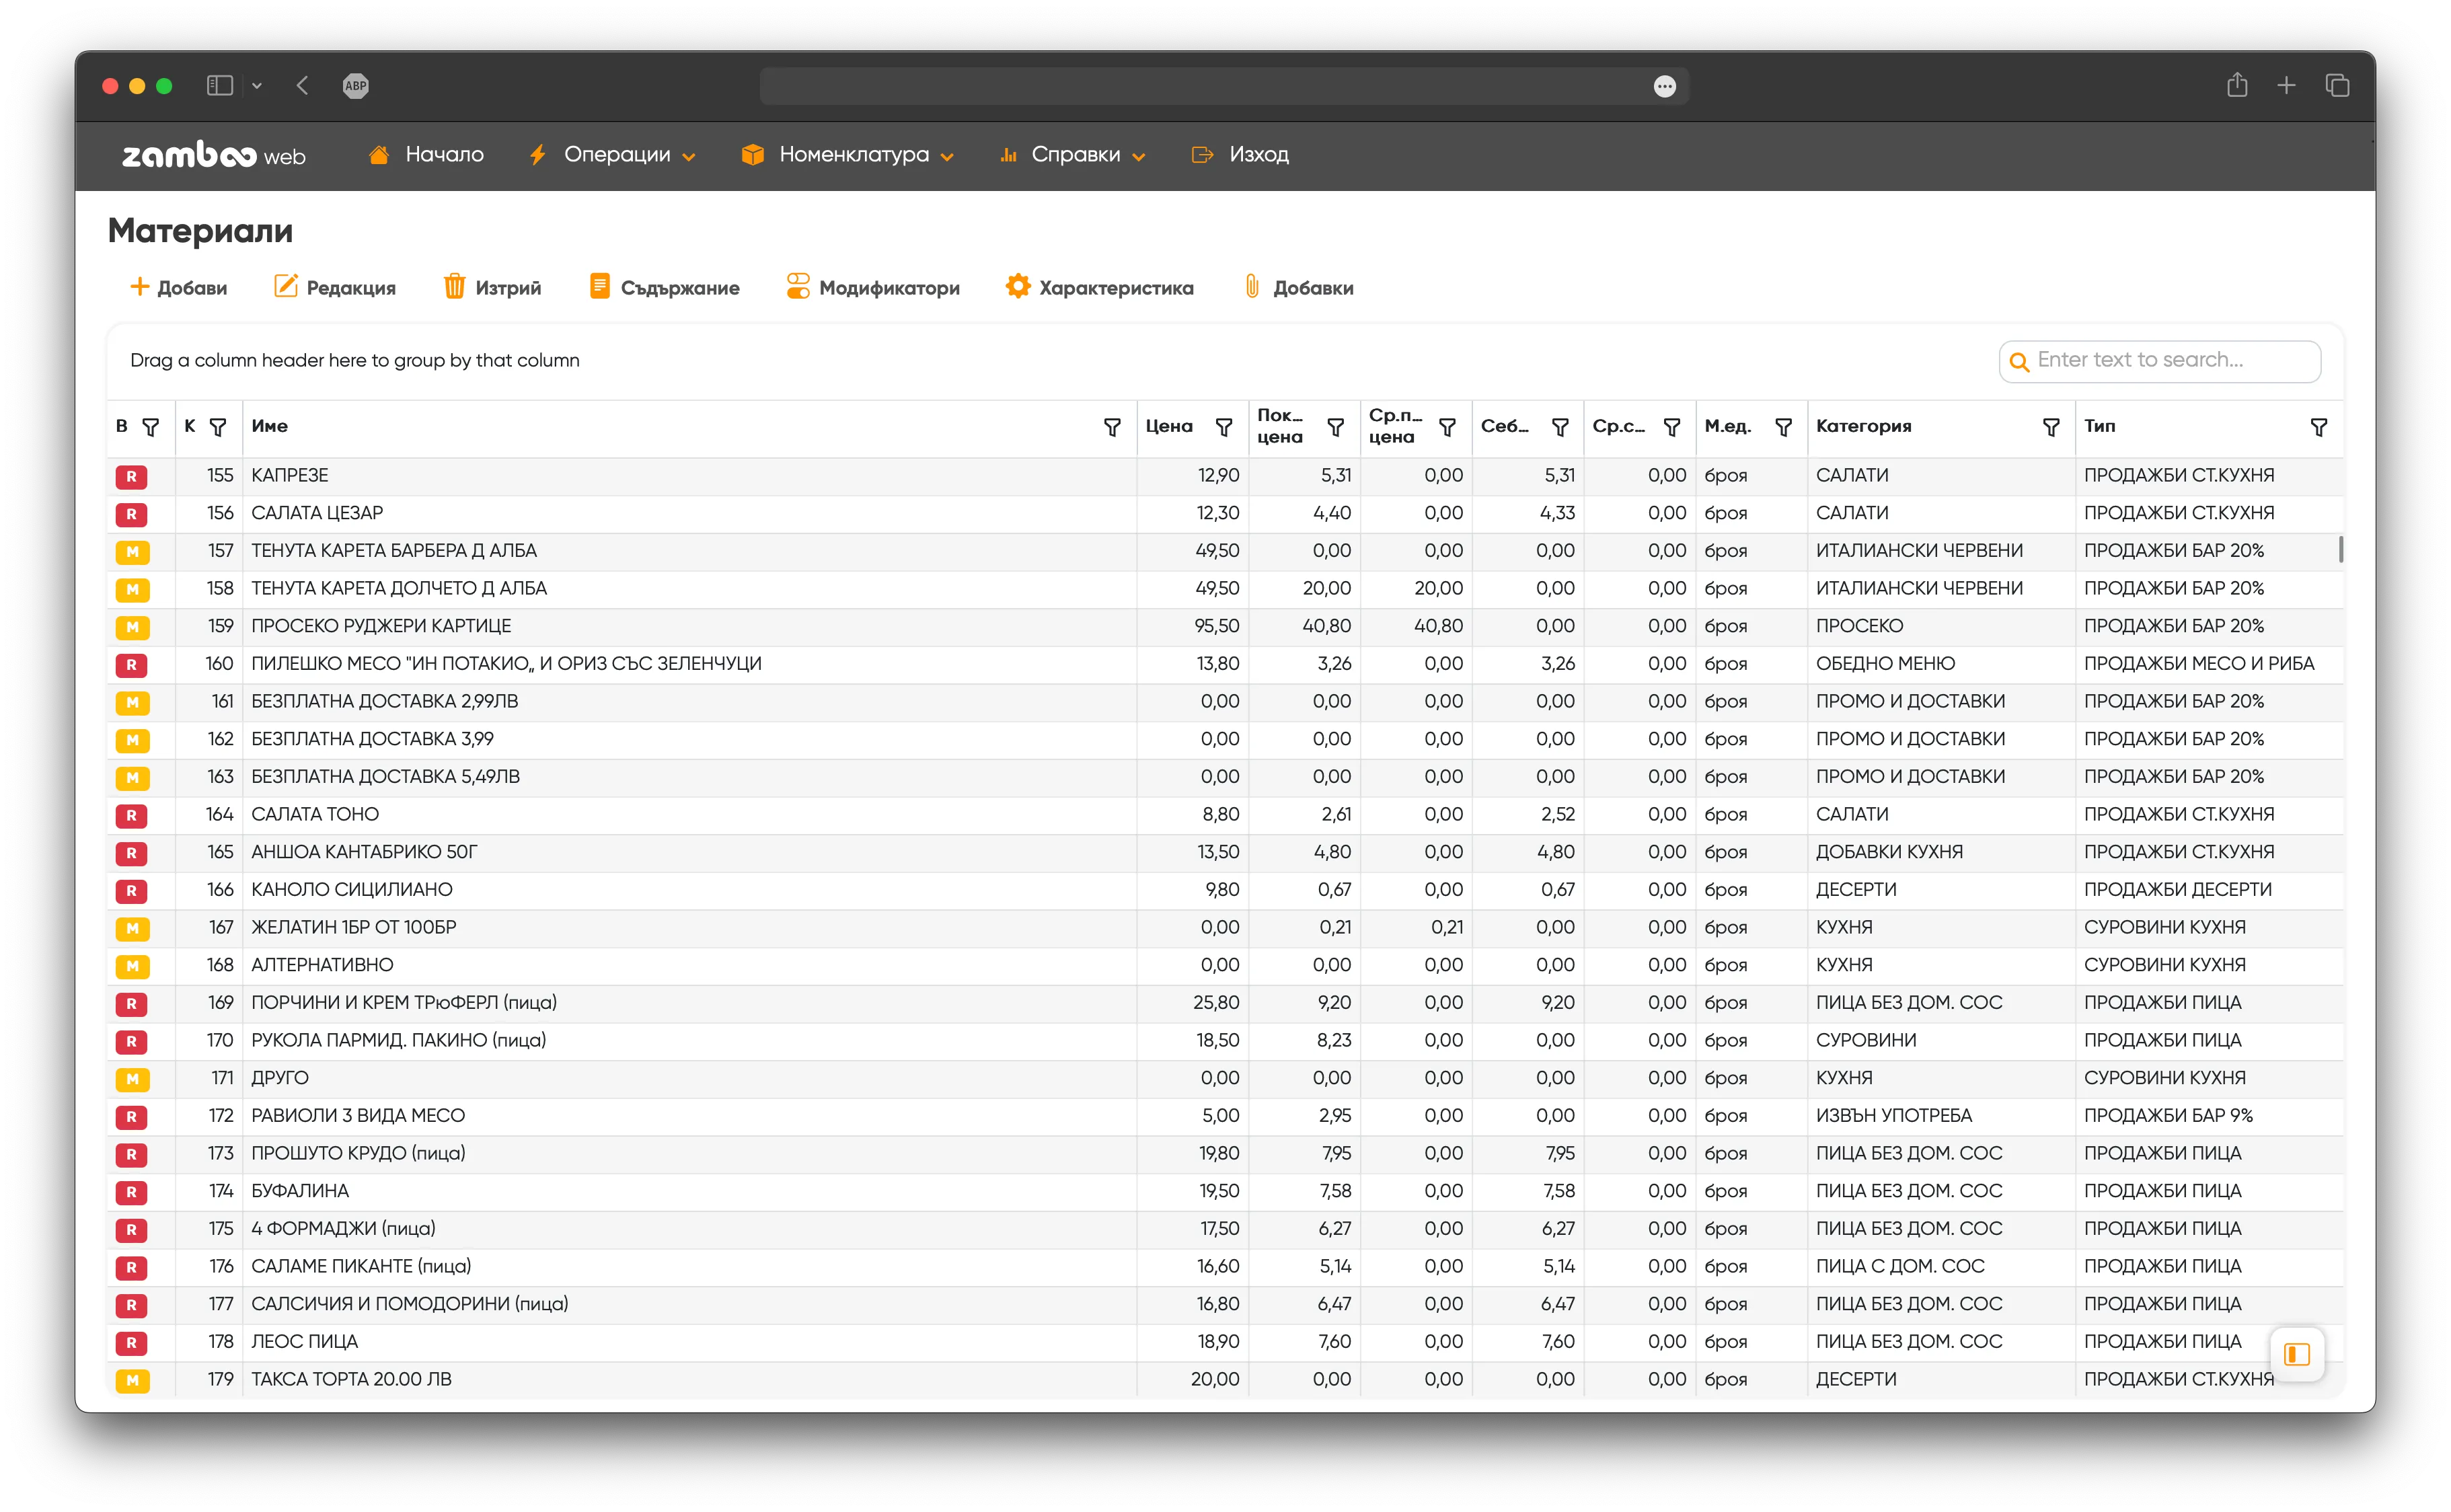Click the table vertical scrollbar thumb
This screenshot has height=1512, width=2451.
coord(2340,549)
